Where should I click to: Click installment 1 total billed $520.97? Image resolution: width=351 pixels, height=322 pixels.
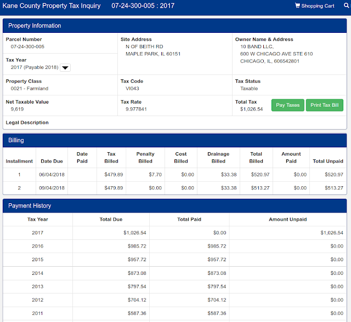pos(260,175)
